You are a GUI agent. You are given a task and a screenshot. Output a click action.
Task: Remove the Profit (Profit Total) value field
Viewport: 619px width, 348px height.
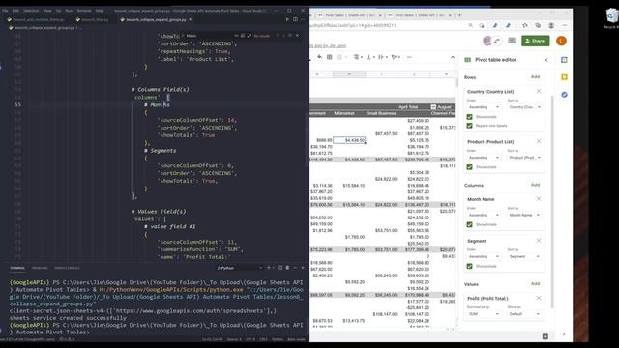point(539,298)
